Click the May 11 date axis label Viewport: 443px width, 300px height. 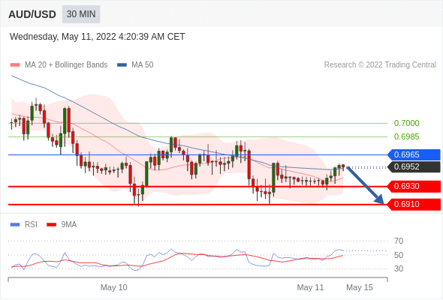[x=310, y=287]
